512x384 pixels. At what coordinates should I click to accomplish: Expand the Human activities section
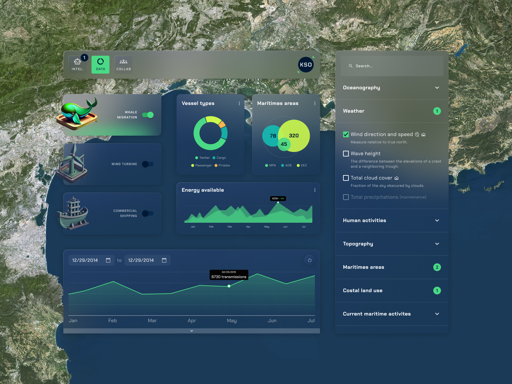[392, 220]
